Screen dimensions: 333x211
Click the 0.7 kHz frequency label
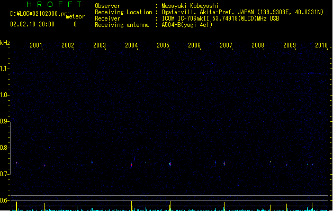pos(4,174)
